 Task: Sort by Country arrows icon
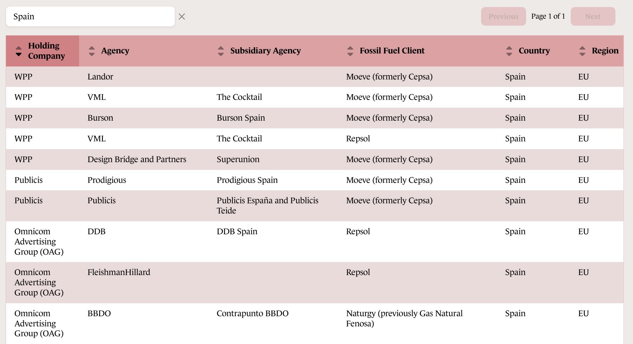509,51
